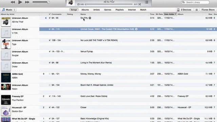Click V-T3K placeholder album artwork
217x122 pixels.
click(x=6, y=33)
